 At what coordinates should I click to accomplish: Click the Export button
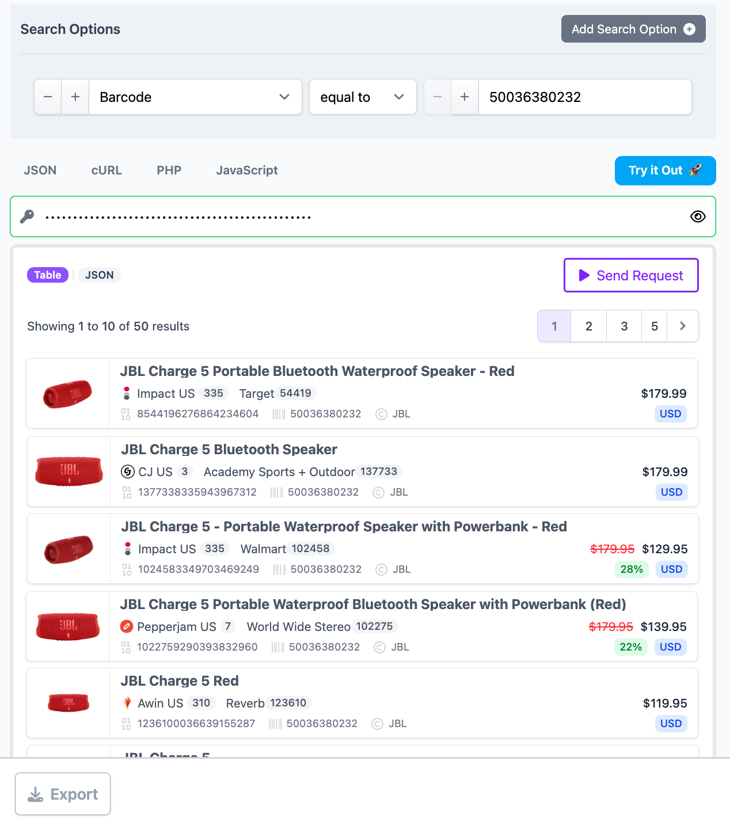click(63, 794)
